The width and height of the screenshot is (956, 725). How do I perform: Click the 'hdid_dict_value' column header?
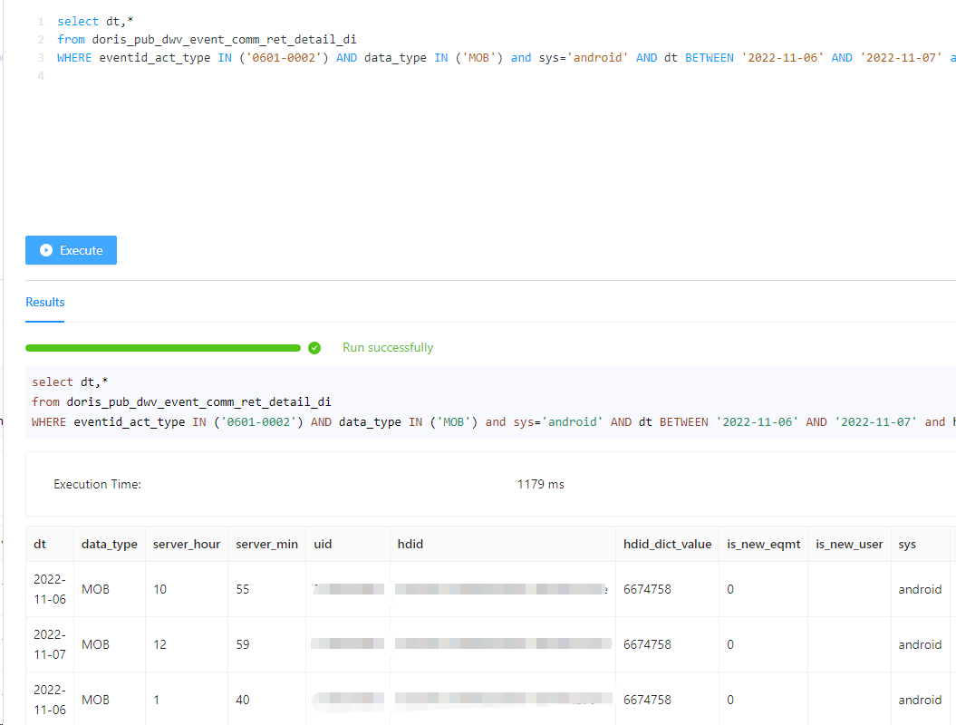pos(666,544)
